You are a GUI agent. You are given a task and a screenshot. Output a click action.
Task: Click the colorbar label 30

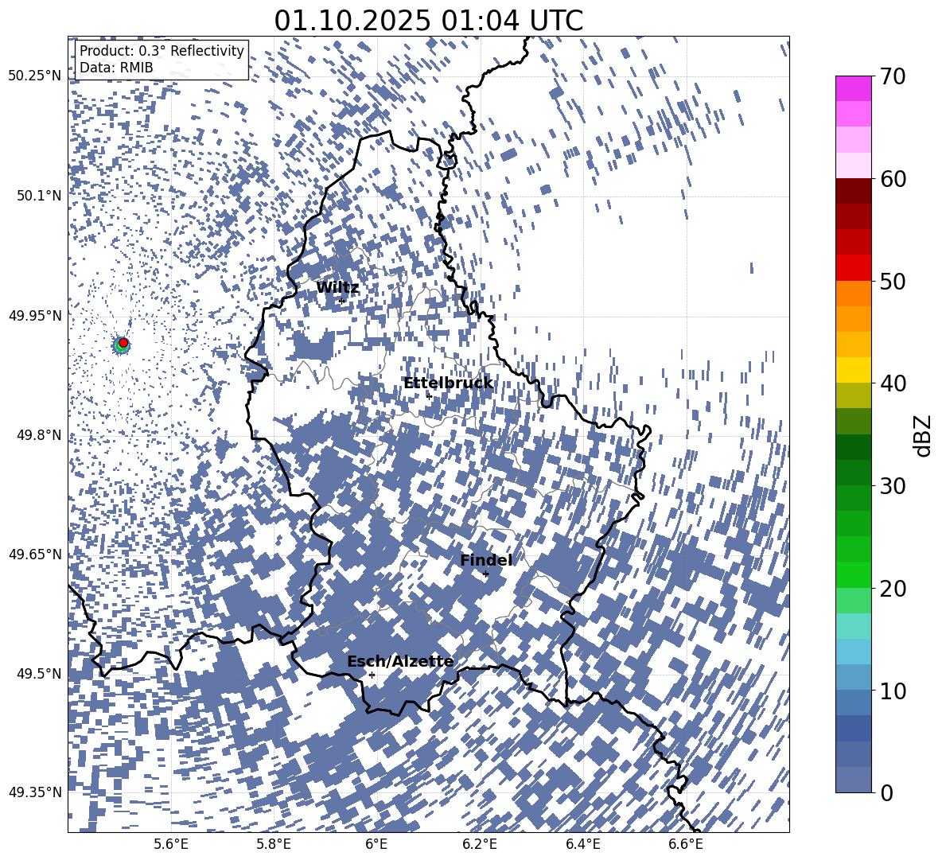pyautogui.click(x=893, y=485)
